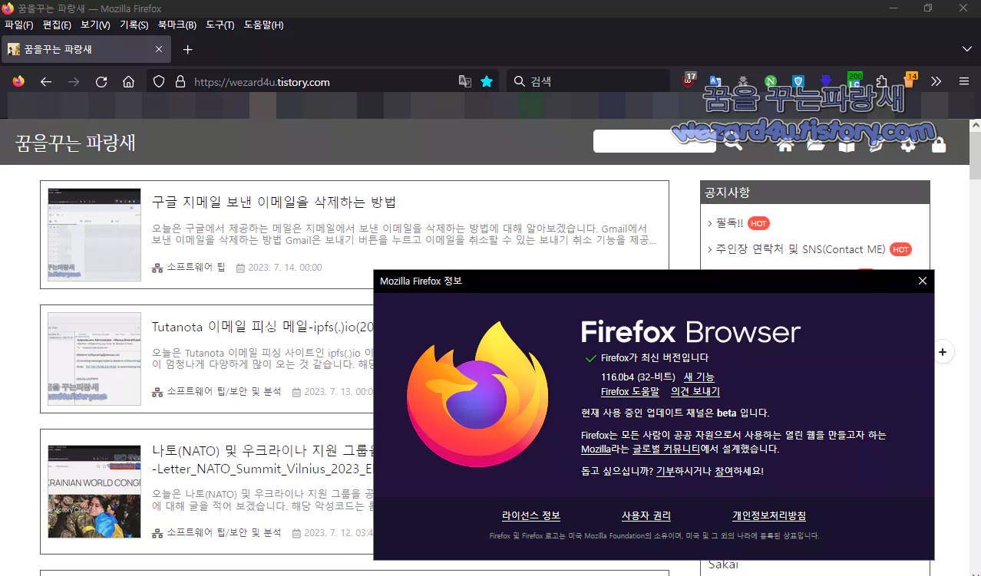
Task: Open a new tab with plus button
Action: point(187,49)
